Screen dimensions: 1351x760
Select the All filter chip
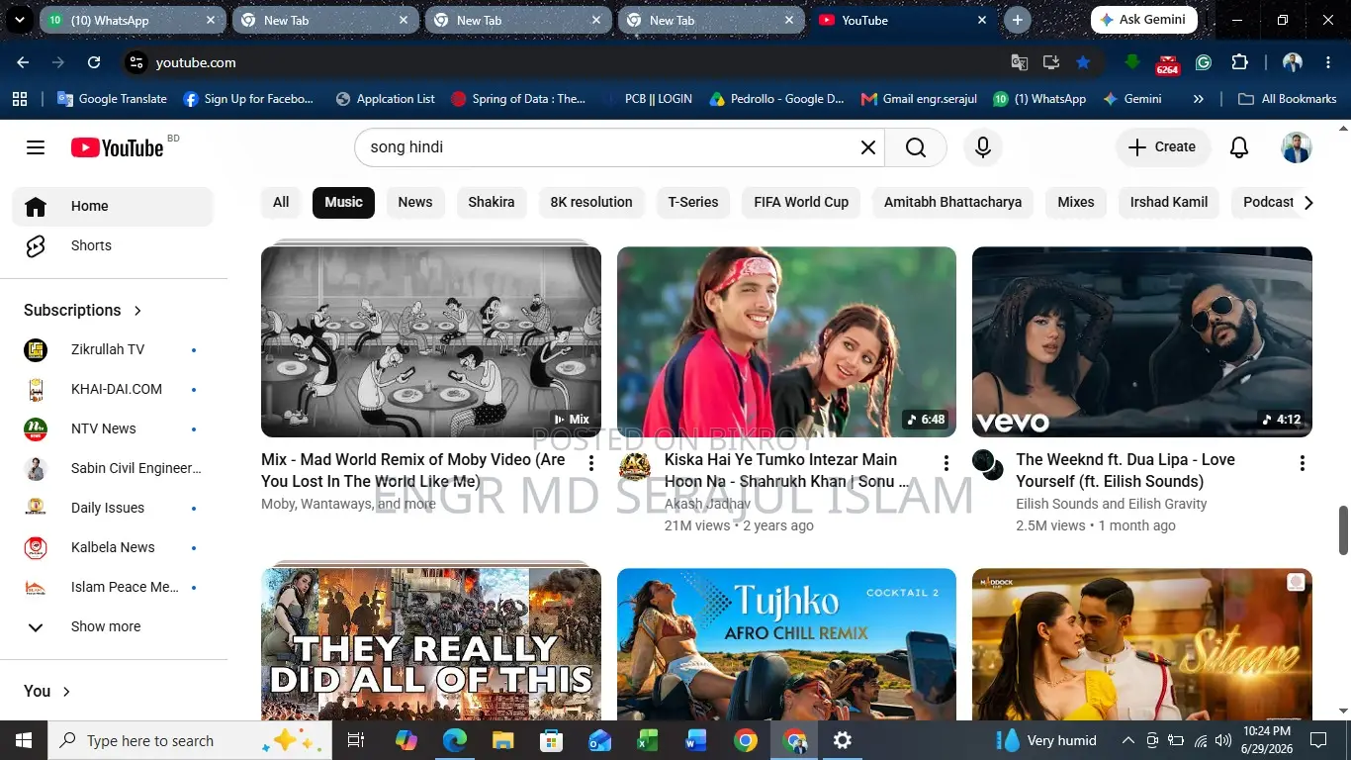tap(281, 202)
